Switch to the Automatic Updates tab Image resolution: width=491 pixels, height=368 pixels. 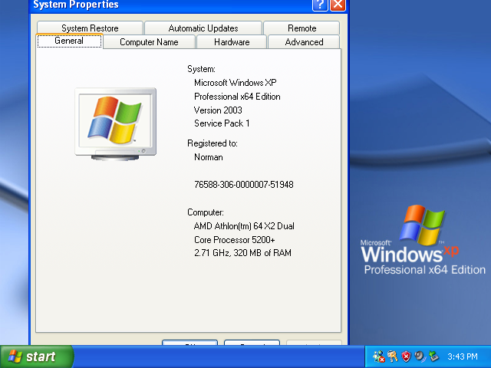click(203, 28)
